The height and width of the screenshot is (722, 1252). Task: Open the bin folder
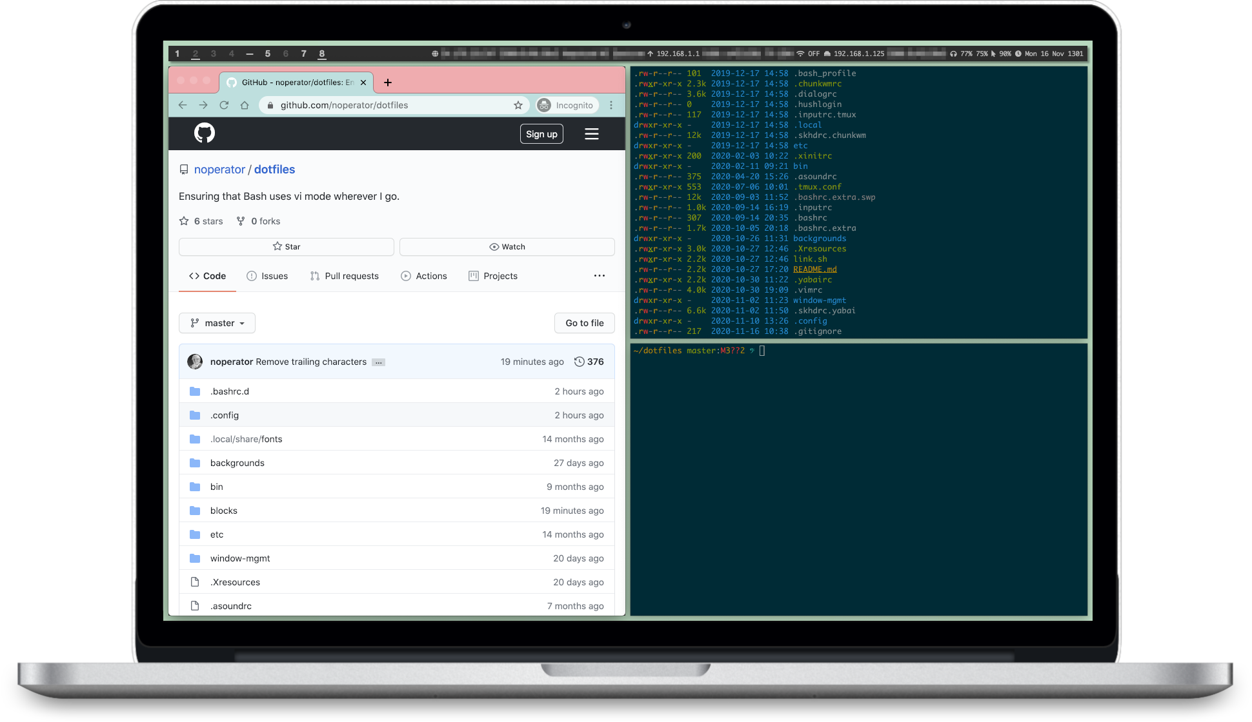(217, 487)
